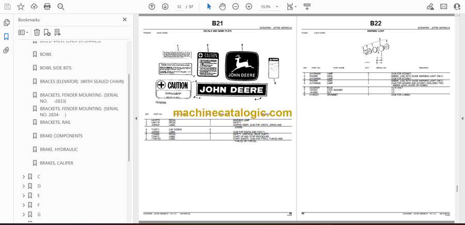Click the document vertical scrollbar thumb
The height and width of the screenshot is (225, 465).
(x=457, y=188)
